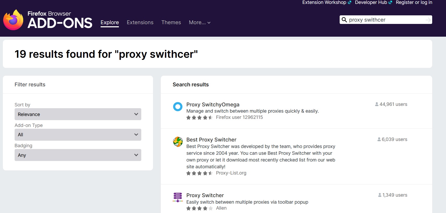446x213 pixels.
Task: Go to the Themes tab
Action: click(x=171, y=23)
